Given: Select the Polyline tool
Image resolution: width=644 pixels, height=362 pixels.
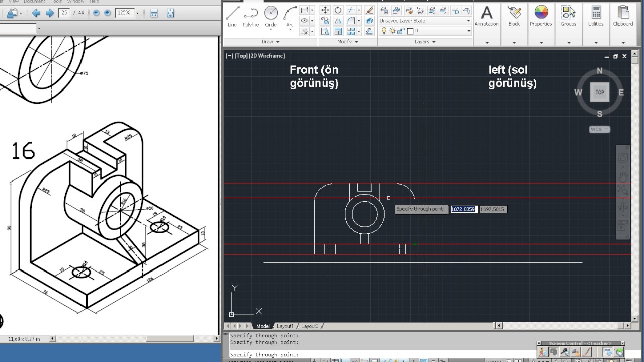Looking at the screenshot, I should (251, 17).
